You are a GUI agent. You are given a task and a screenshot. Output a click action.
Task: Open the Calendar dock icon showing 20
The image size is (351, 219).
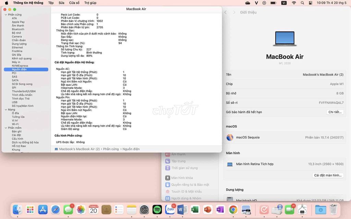tap(94, 210)
